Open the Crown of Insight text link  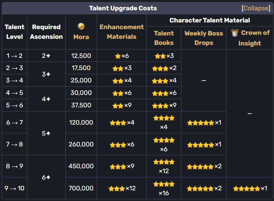point(254,38)
